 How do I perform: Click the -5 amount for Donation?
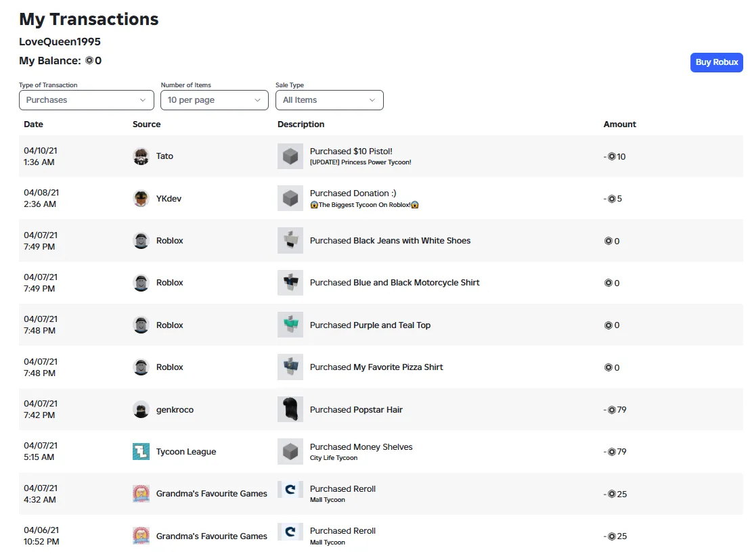coord(613,198)
